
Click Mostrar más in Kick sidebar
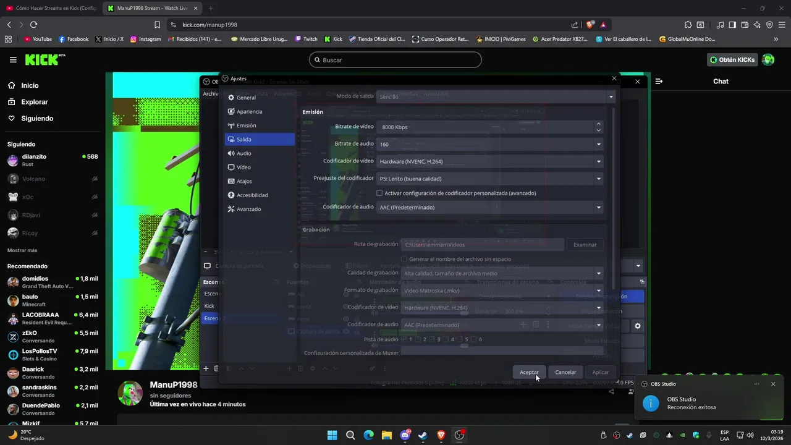point(22,250)
